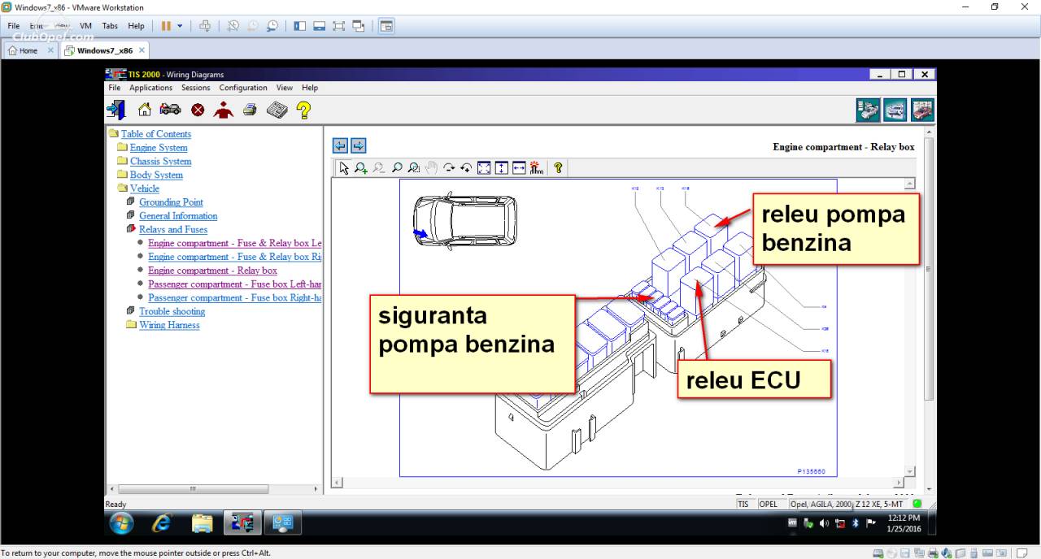This screenshot has width=1041, height=559.
Task: Choose the zoom in tool
Action: 361,168
